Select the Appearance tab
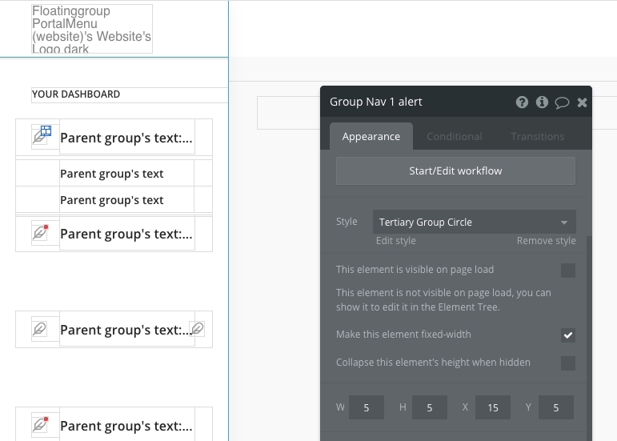617x441 pixels. (x=371, y=137)
